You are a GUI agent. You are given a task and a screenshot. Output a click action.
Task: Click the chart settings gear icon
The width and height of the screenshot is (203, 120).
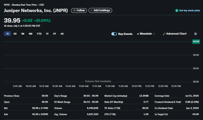pos(196,34)
